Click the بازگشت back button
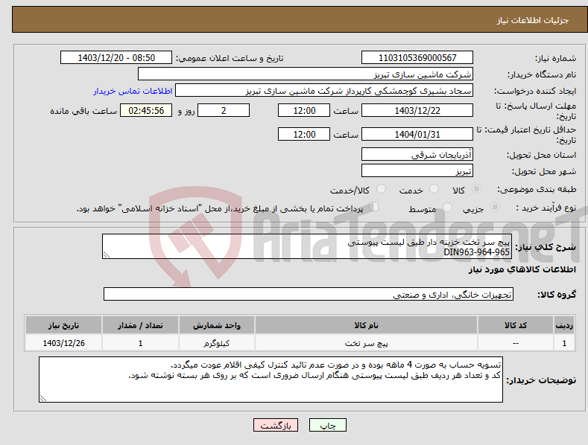 point(276,425)
